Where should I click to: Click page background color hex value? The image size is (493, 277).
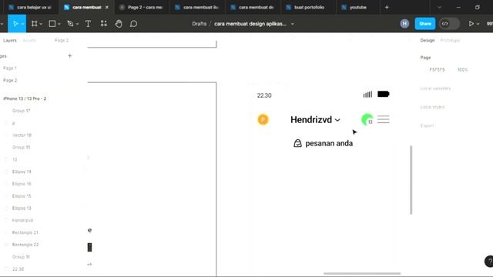(x=437, y=70)
